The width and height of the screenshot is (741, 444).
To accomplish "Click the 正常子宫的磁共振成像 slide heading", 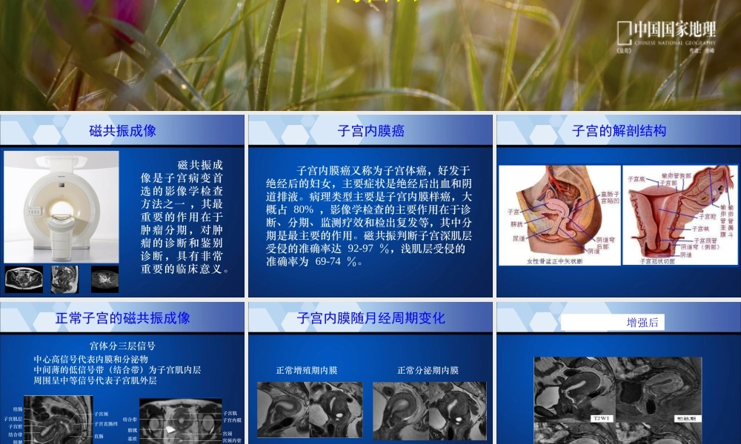I will click(x=123, y=318).
